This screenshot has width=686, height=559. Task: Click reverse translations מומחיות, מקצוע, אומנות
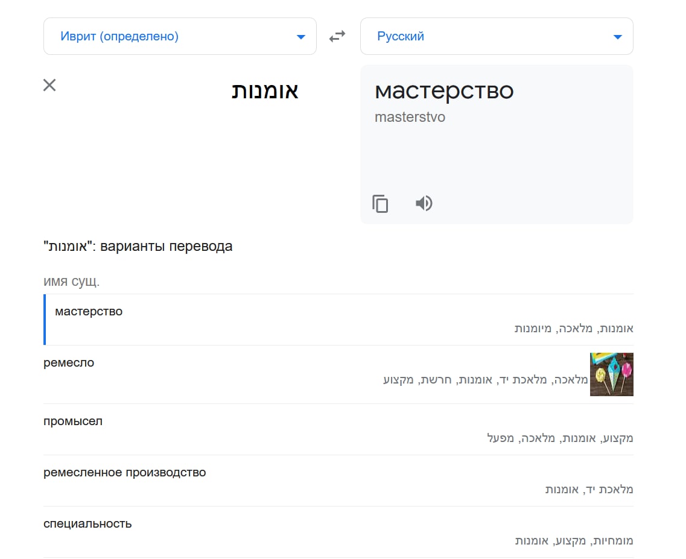[574, 541]
